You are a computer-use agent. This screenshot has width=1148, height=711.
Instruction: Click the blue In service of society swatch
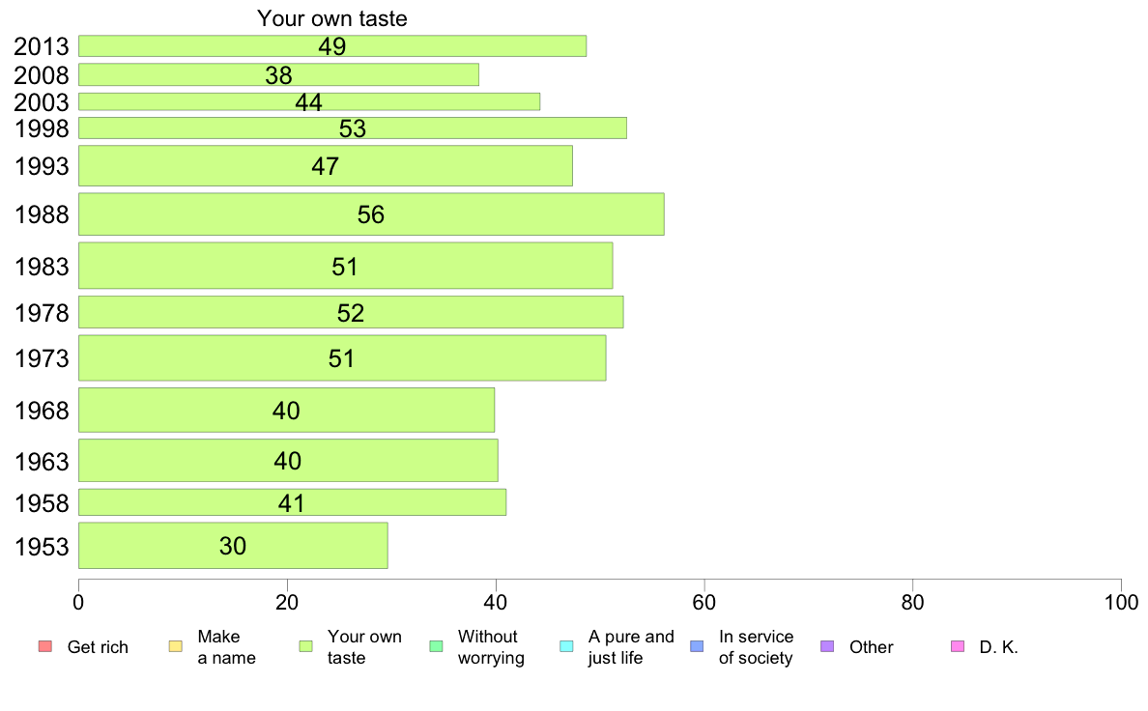click(697, 646)
